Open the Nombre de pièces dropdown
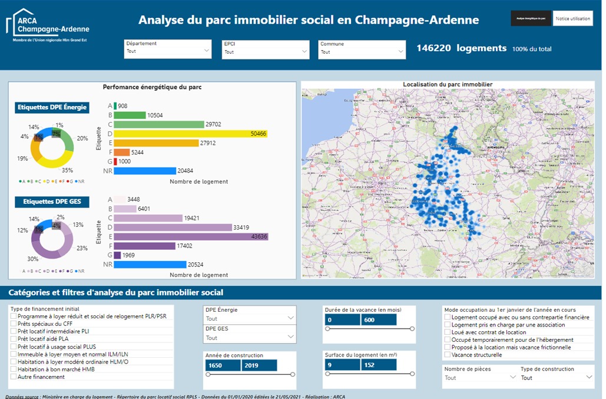Image resolution: width=606 pixels, height=399 pixels. pos(479,378)
